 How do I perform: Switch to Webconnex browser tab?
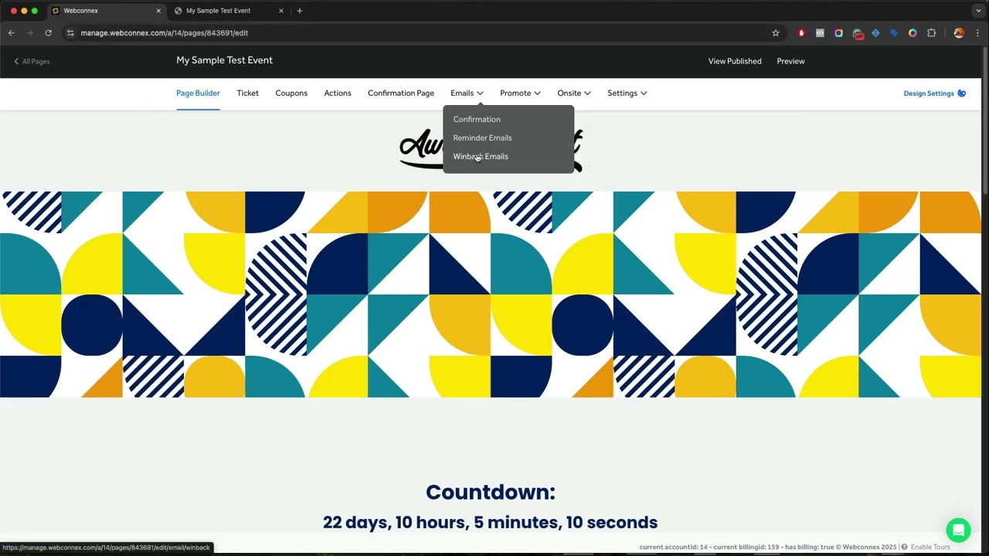107,11
